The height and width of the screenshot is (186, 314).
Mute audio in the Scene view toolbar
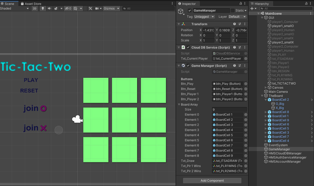[50, 8]
